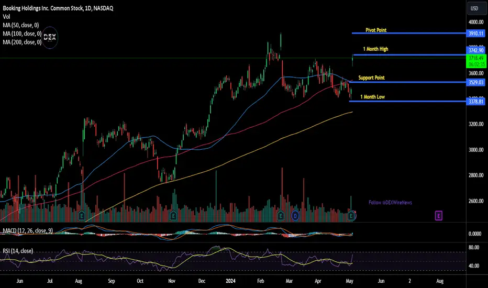Click the Vol indicator legend

click(6, 17)
